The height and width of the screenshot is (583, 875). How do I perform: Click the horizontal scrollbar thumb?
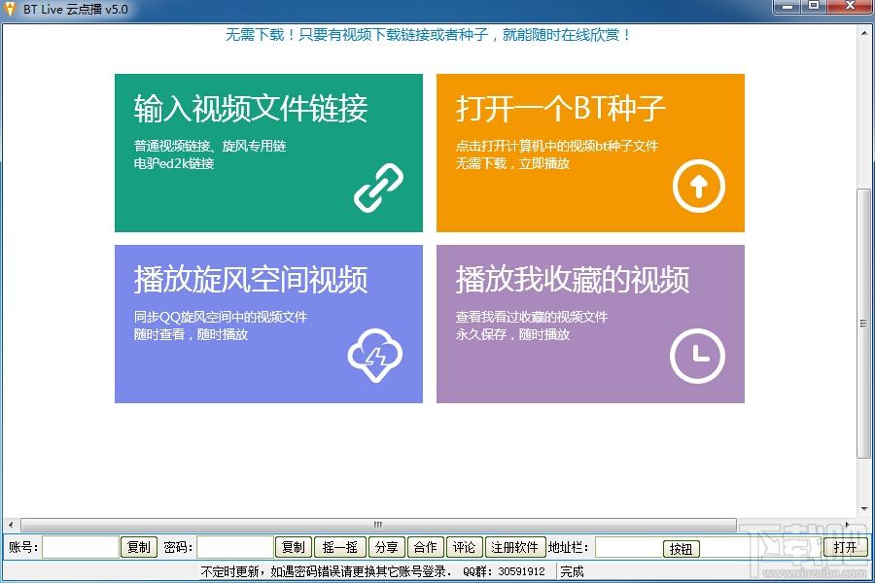pos(378,525)
